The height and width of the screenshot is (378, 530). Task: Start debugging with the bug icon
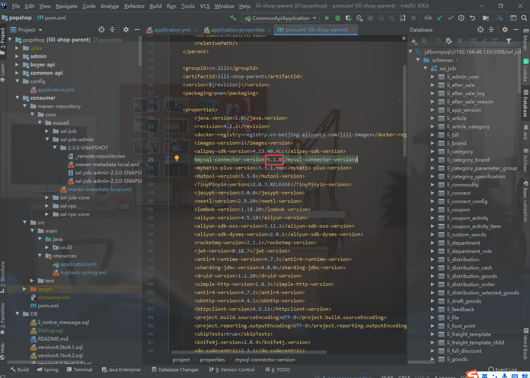338,18
